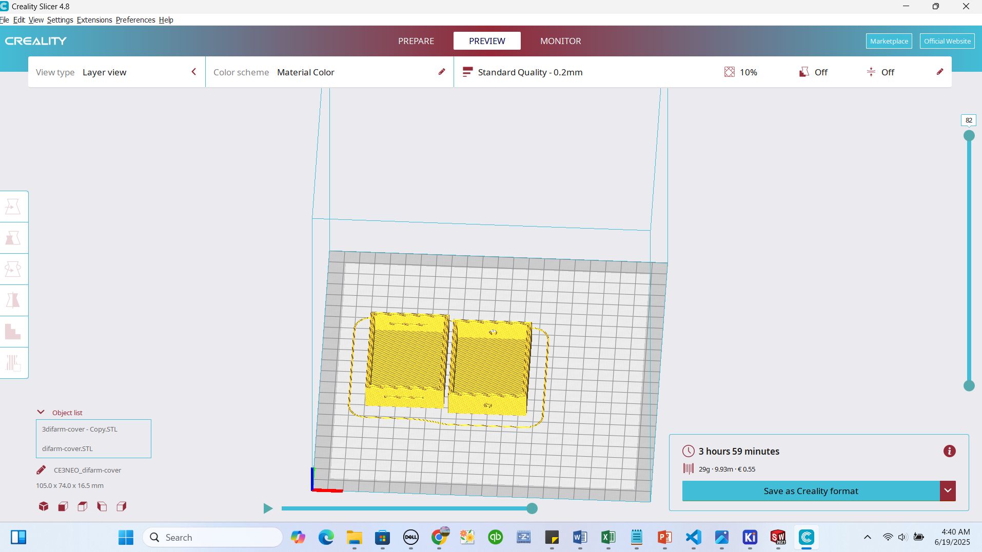The height and width of the screenshot is (552, 982).
Task: Open the Official Website link
Action: tap(947, 41)
